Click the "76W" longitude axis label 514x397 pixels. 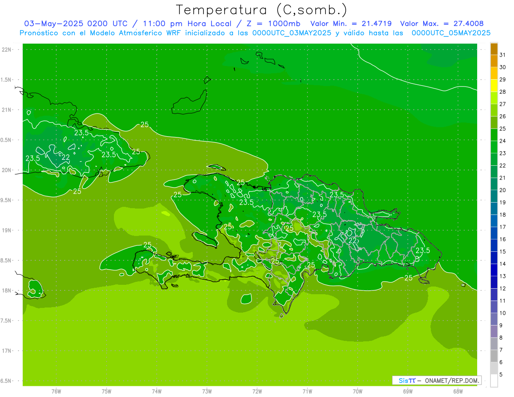point(56,391)
